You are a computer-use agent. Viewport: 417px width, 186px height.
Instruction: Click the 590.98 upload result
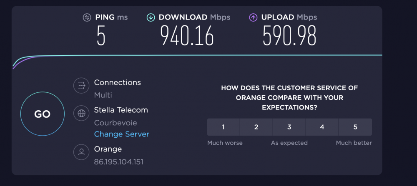(289, 35)
